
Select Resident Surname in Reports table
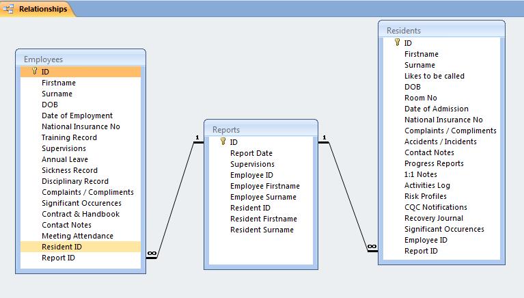(262, 230)
